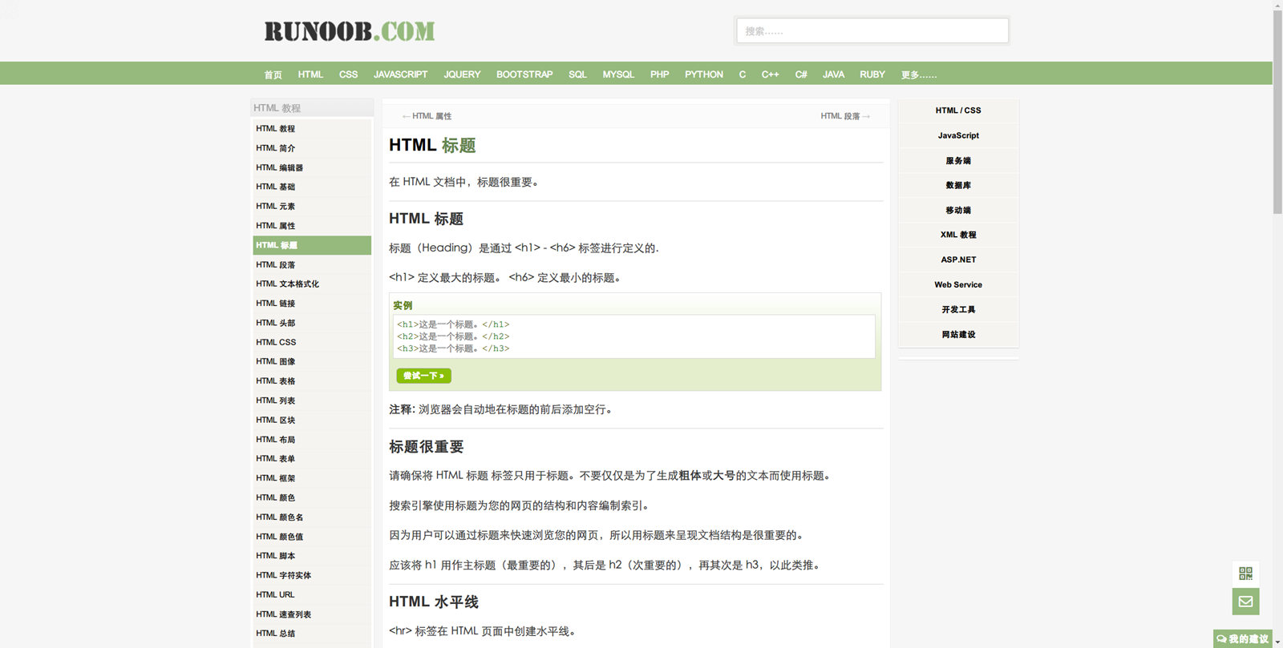Open HTML 编辑器 sidebar link
The width and height of the screenshot is (1283, 648).
click(312, 167)
